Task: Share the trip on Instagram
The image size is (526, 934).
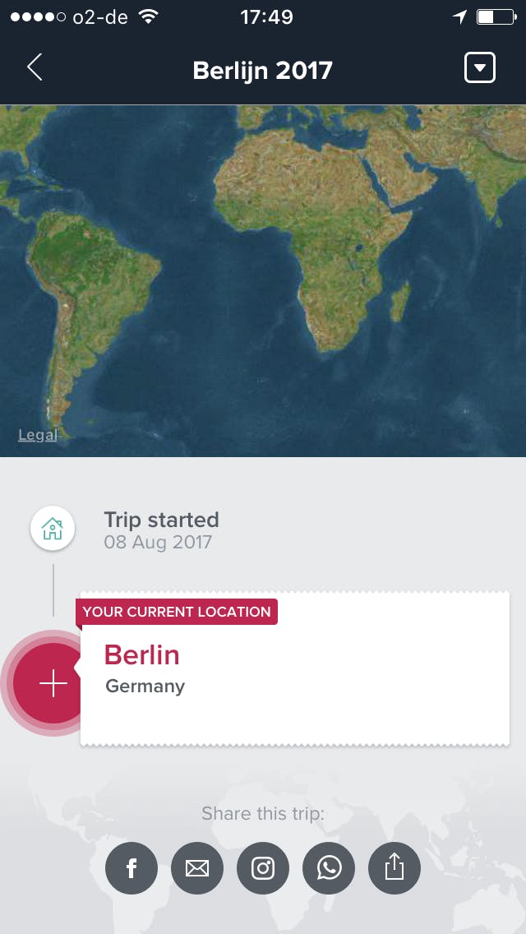Action: tap(263, 867)
